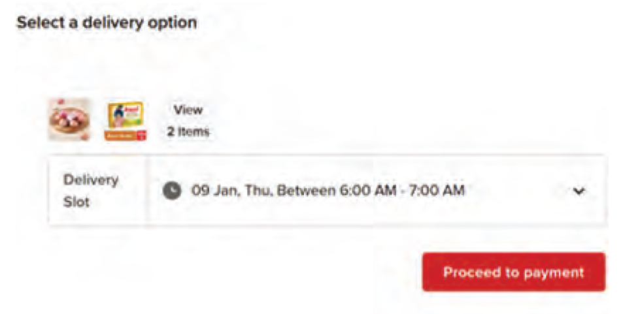Click the clock icon in the delivery slot

click(x=171, y=191)
